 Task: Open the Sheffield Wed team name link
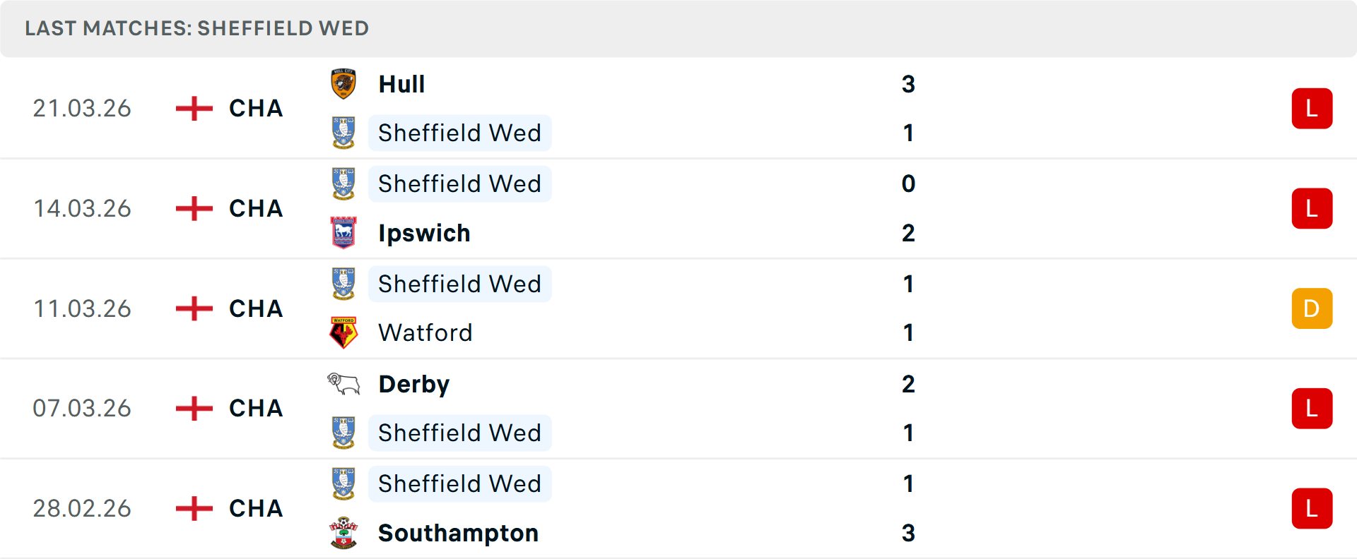[459, 133]
